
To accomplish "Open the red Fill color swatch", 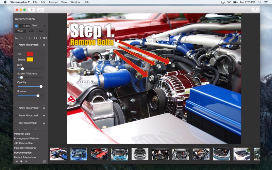I will point(30,54).
